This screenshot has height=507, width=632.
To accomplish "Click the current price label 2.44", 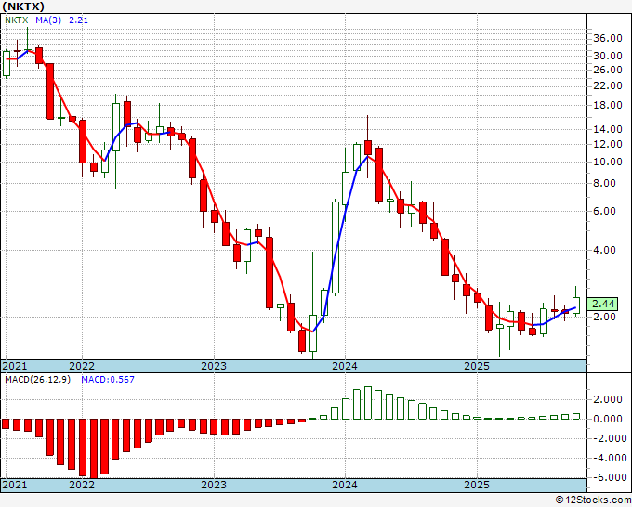I will [603, 304].
